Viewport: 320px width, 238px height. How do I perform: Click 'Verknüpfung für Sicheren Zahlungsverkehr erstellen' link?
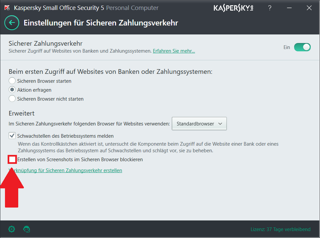[x=65, y=170]
